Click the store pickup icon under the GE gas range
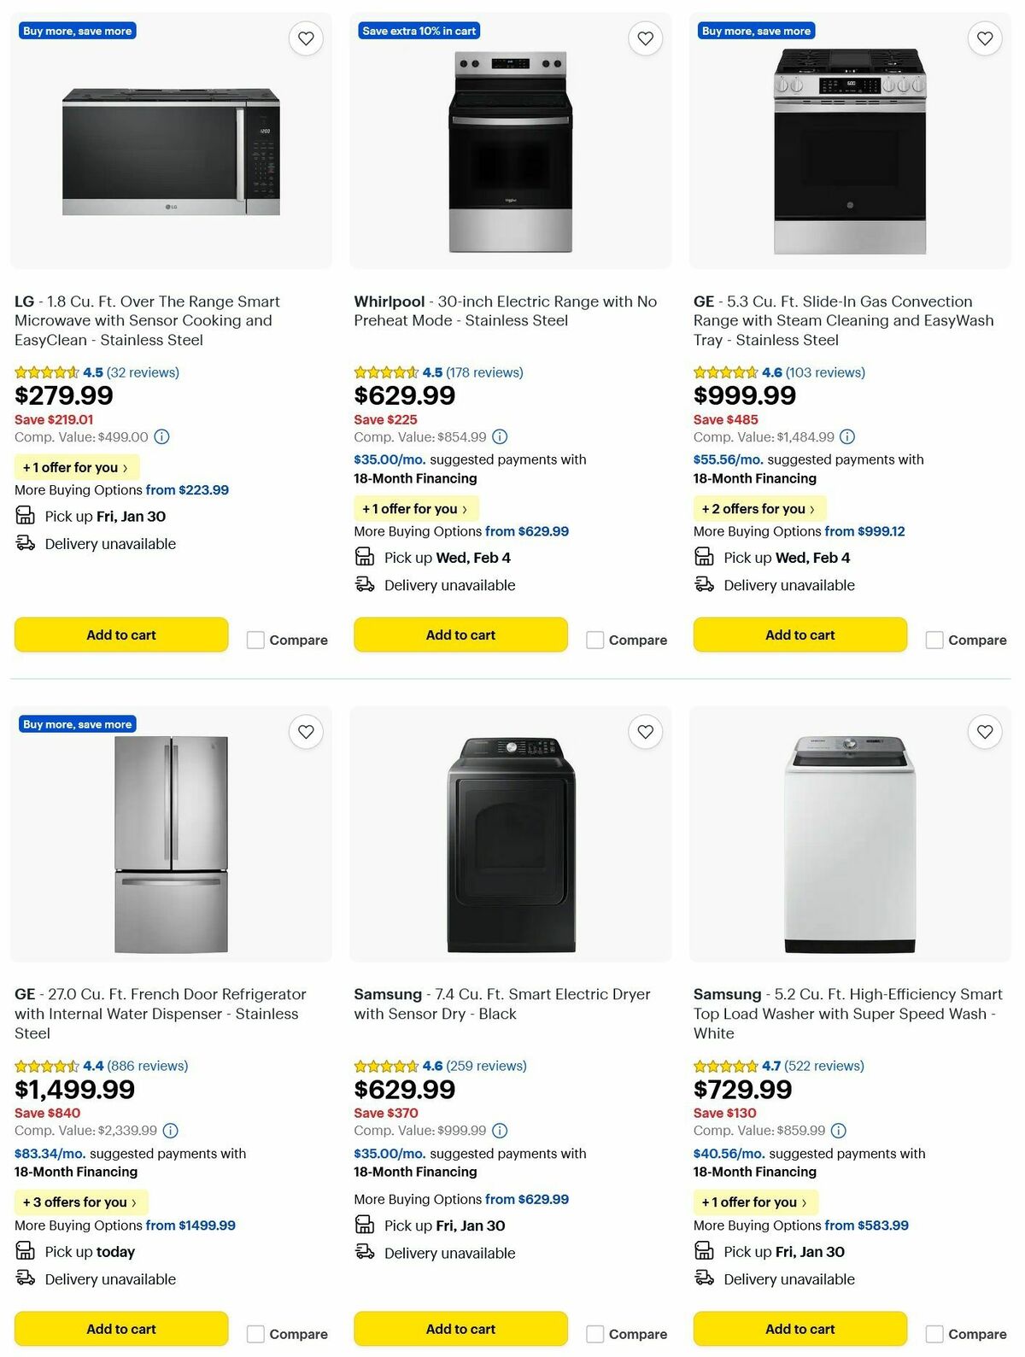This screenshot has height=1357, width=1025. point(705,557)
